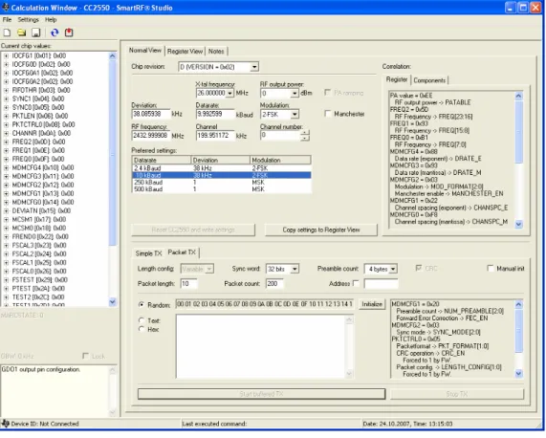Click the Deviation input field
This screenshot has width=546, height=438.
click(151, 114)
